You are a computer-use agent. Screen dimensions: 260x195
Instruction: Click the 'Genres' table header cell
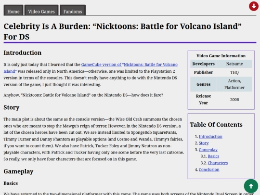[204, 84]
